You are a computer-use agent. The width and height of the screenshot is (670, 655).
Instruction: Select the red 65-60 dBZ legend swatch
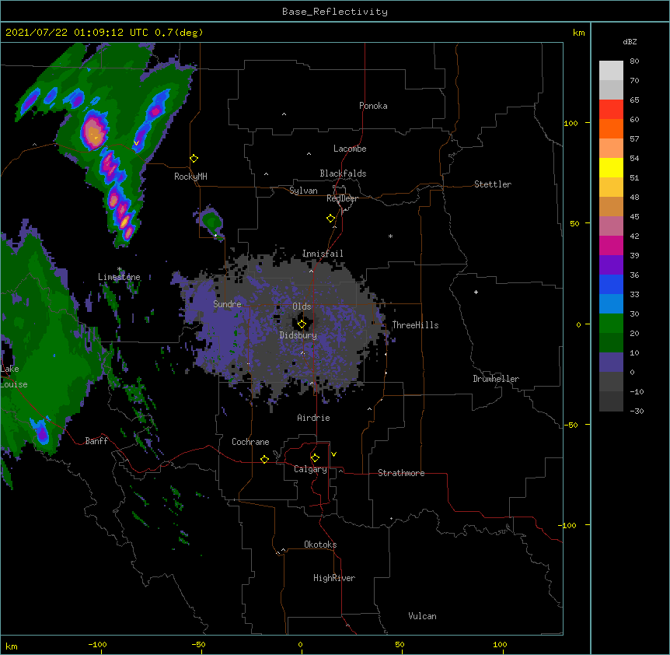click(x=611, y=110)
